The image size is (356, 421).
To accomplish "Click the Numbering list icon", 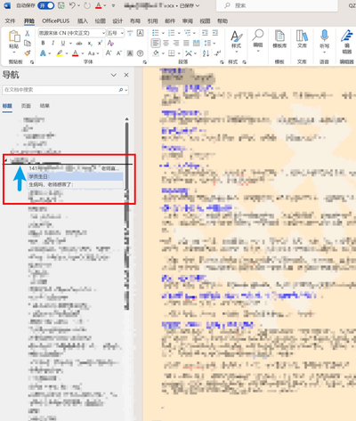I will (x=172, y=33).
